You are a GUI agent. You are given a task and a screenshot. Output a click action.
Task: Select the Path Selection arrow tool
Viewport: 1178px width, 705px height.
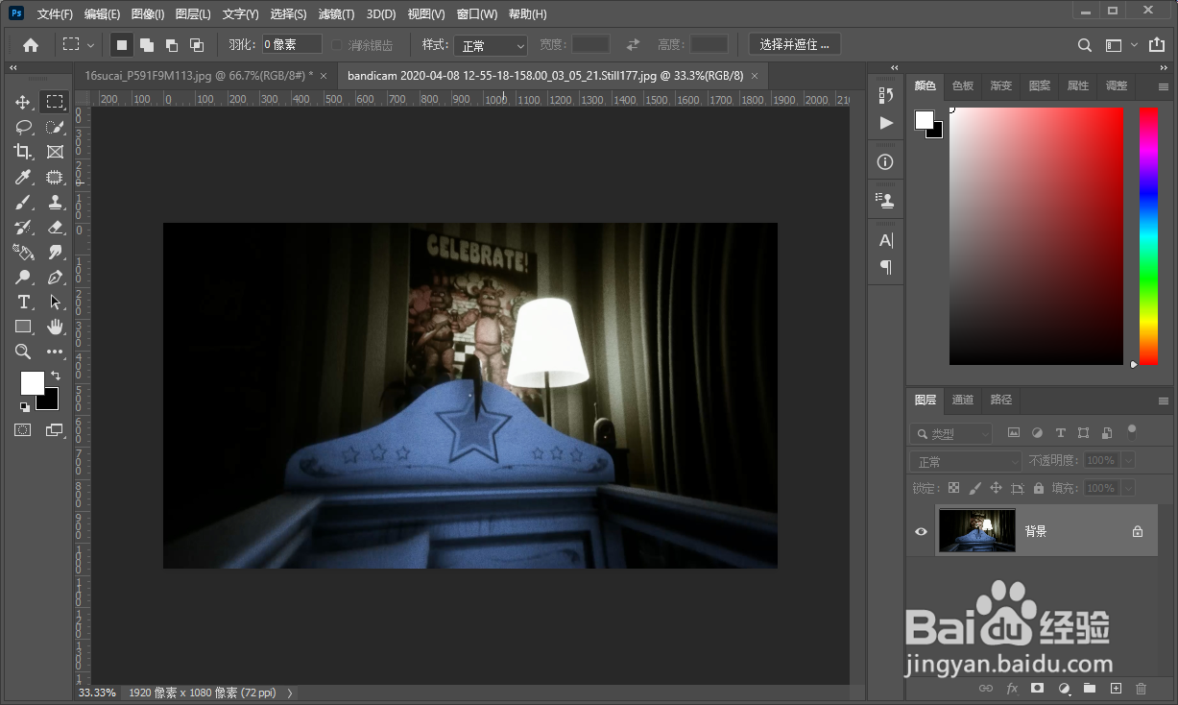tap(55, 302)
